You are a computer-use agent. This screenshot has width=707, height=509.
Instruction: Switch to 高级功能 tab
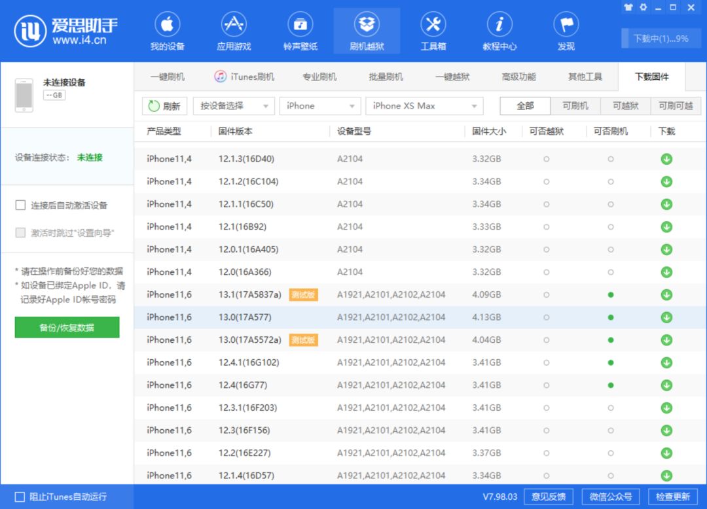coord(518,77)
